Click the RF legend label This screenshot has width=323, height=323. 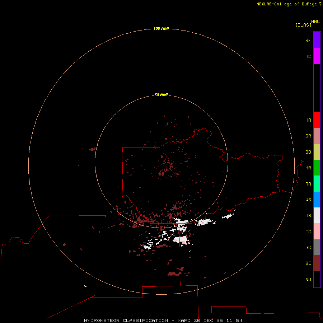point(308,40)
